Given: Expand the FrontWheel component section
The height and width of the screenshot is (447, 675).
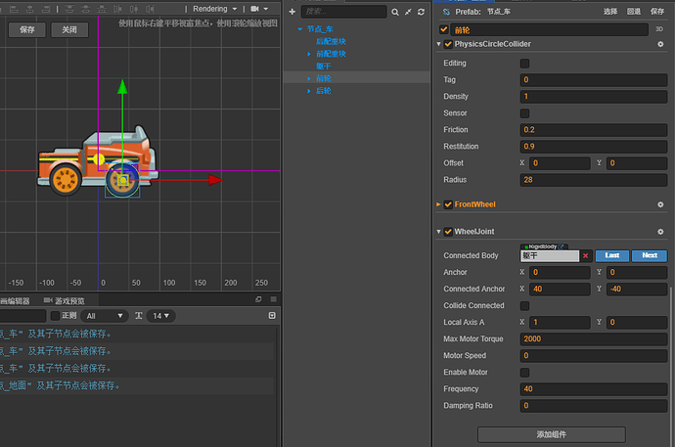Looking at the screenshot, I should coord(438,204).
